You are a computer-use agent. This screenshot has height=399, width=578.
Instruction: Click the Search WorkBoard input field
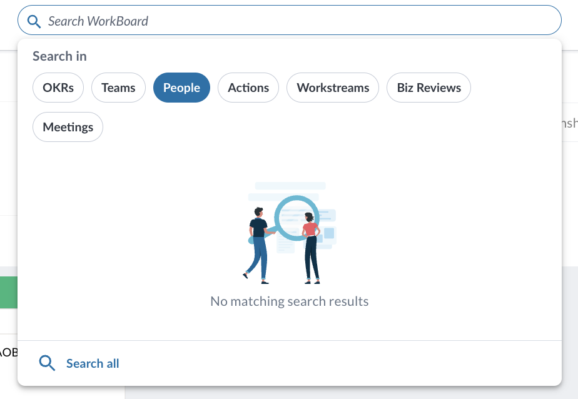290,21
